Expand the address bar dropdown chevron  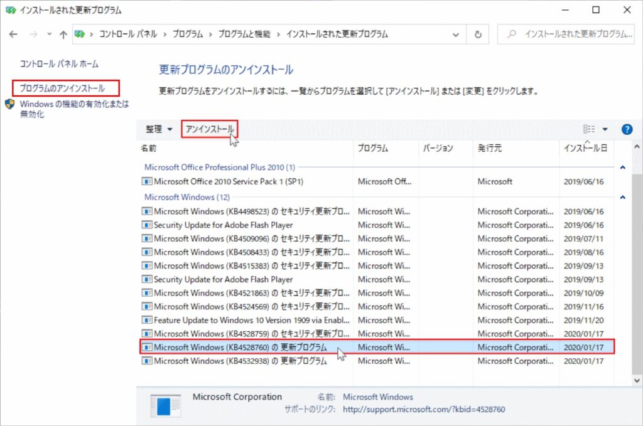click(x=457, y=35)
